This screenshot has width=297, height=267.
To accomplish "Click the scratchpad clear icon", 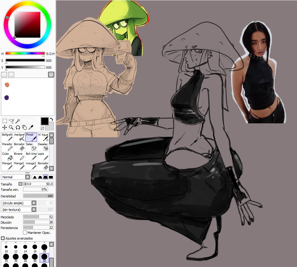I will pyautogui.click(x=51, y=74).
